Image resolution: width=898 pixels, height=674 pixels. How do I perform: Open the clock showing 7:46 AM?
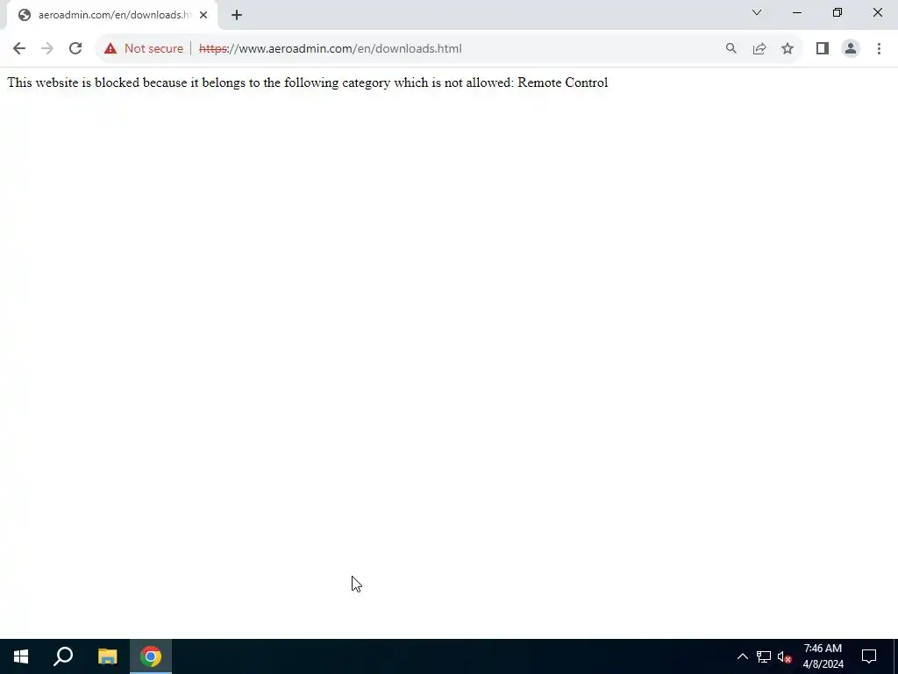coord(823,656)
